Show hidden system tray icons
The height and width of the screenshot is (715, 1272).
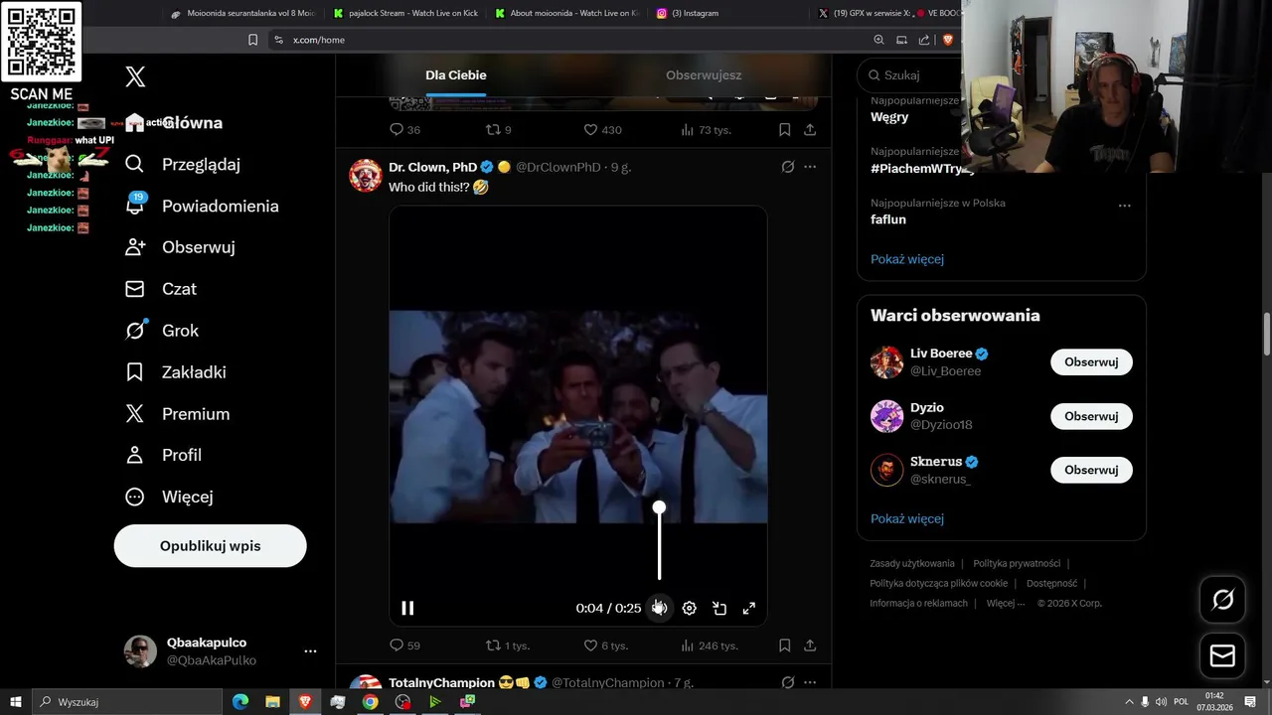pos(1129,702)
